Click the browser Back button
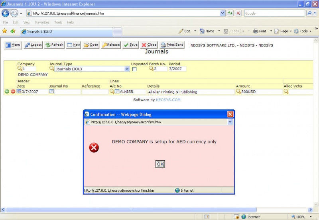319x220 pixels. pyautogui.click(x=6, y=14)
